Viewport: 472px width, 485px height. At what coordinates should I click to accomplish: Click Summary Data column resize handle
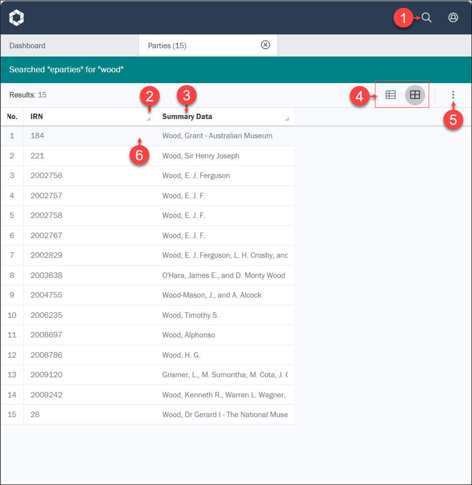pyautogui.click(x=287, y=119)
